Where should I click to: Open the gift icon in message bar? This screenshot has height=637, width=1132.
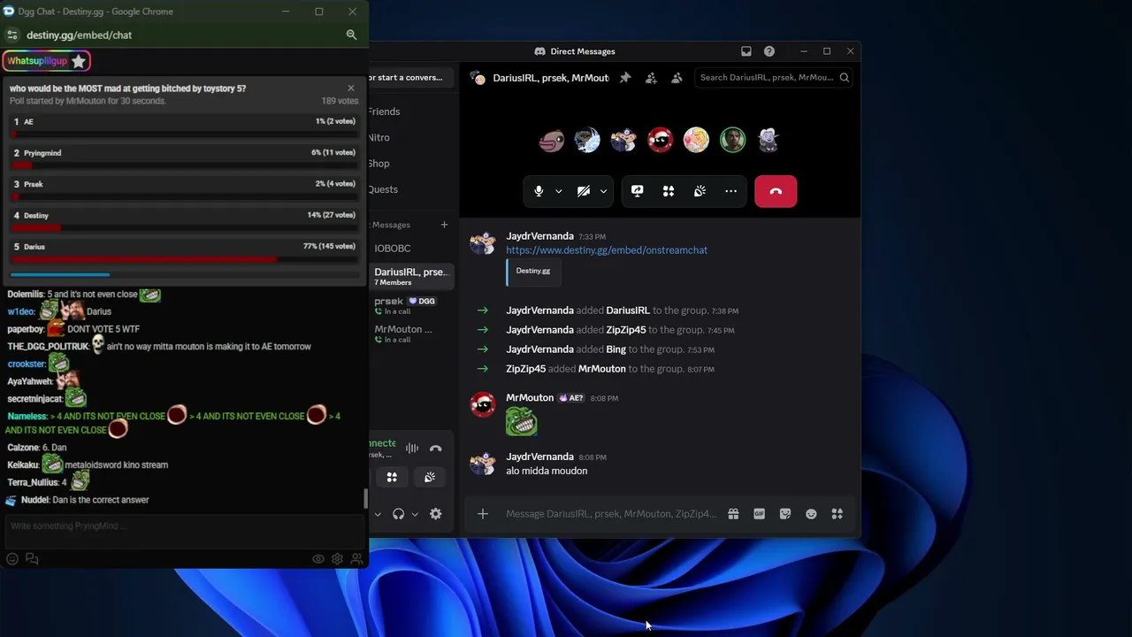733,514
